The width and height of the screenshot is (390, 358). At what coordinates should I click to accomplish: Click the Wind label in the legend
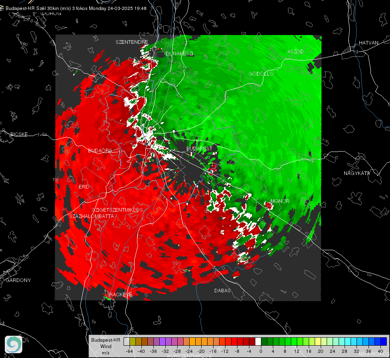106,346
